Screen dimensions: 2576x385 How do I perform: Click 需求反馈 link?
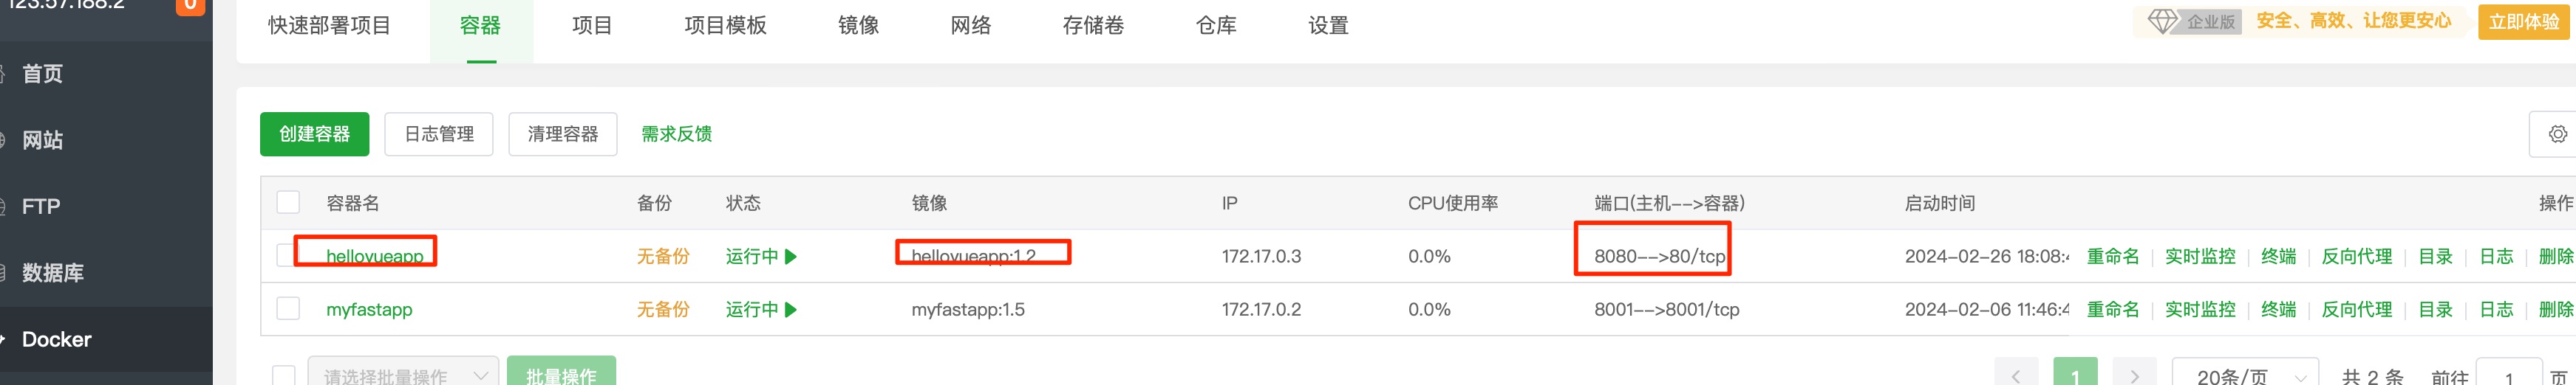[676, 133]
